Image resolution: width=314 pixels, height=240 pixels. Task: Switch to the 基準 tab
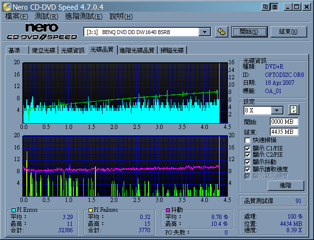[17, 50]
